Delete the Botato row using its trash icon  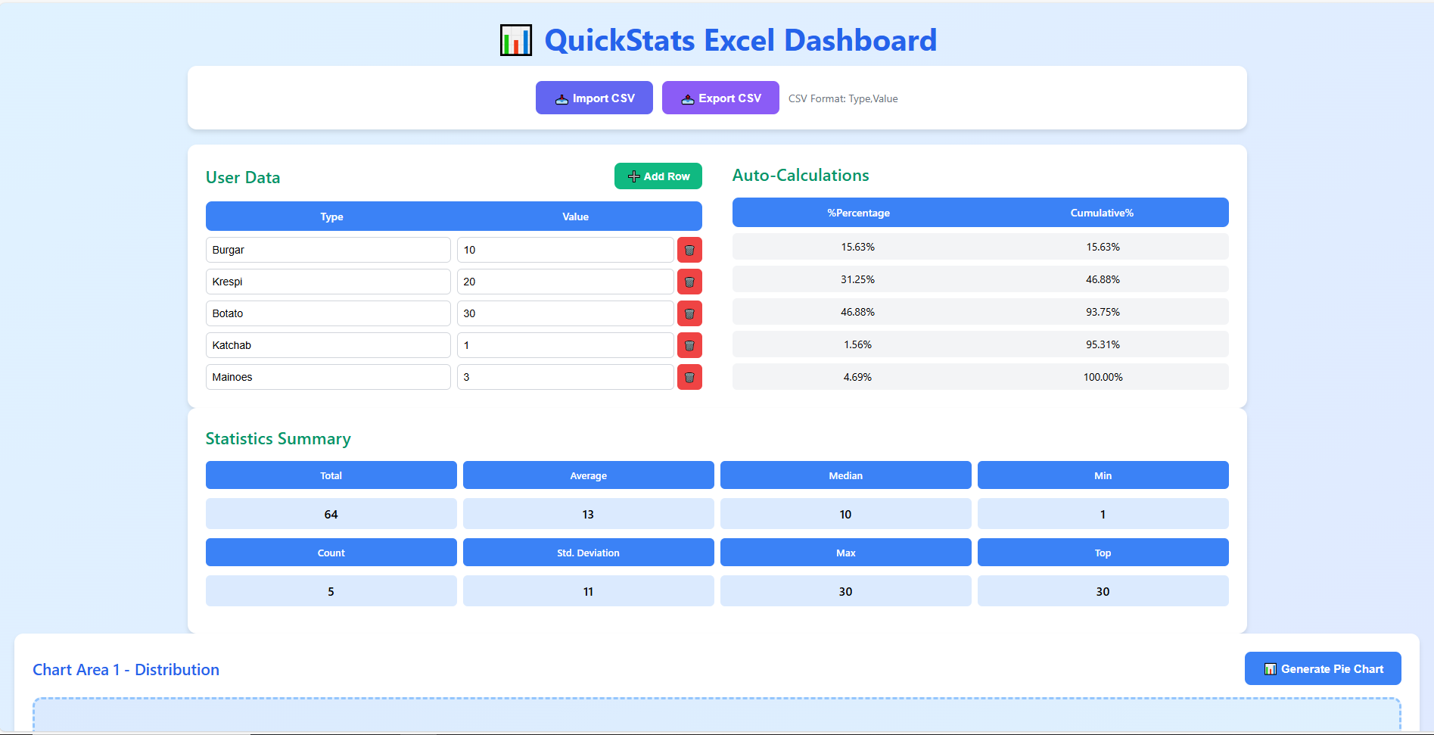[689, 313]
